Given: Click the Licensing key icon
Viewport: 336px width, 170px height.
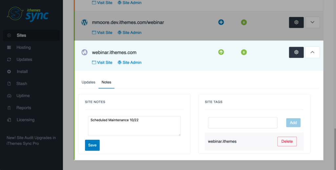Looking at the screenshot, I should coord(9,120).
